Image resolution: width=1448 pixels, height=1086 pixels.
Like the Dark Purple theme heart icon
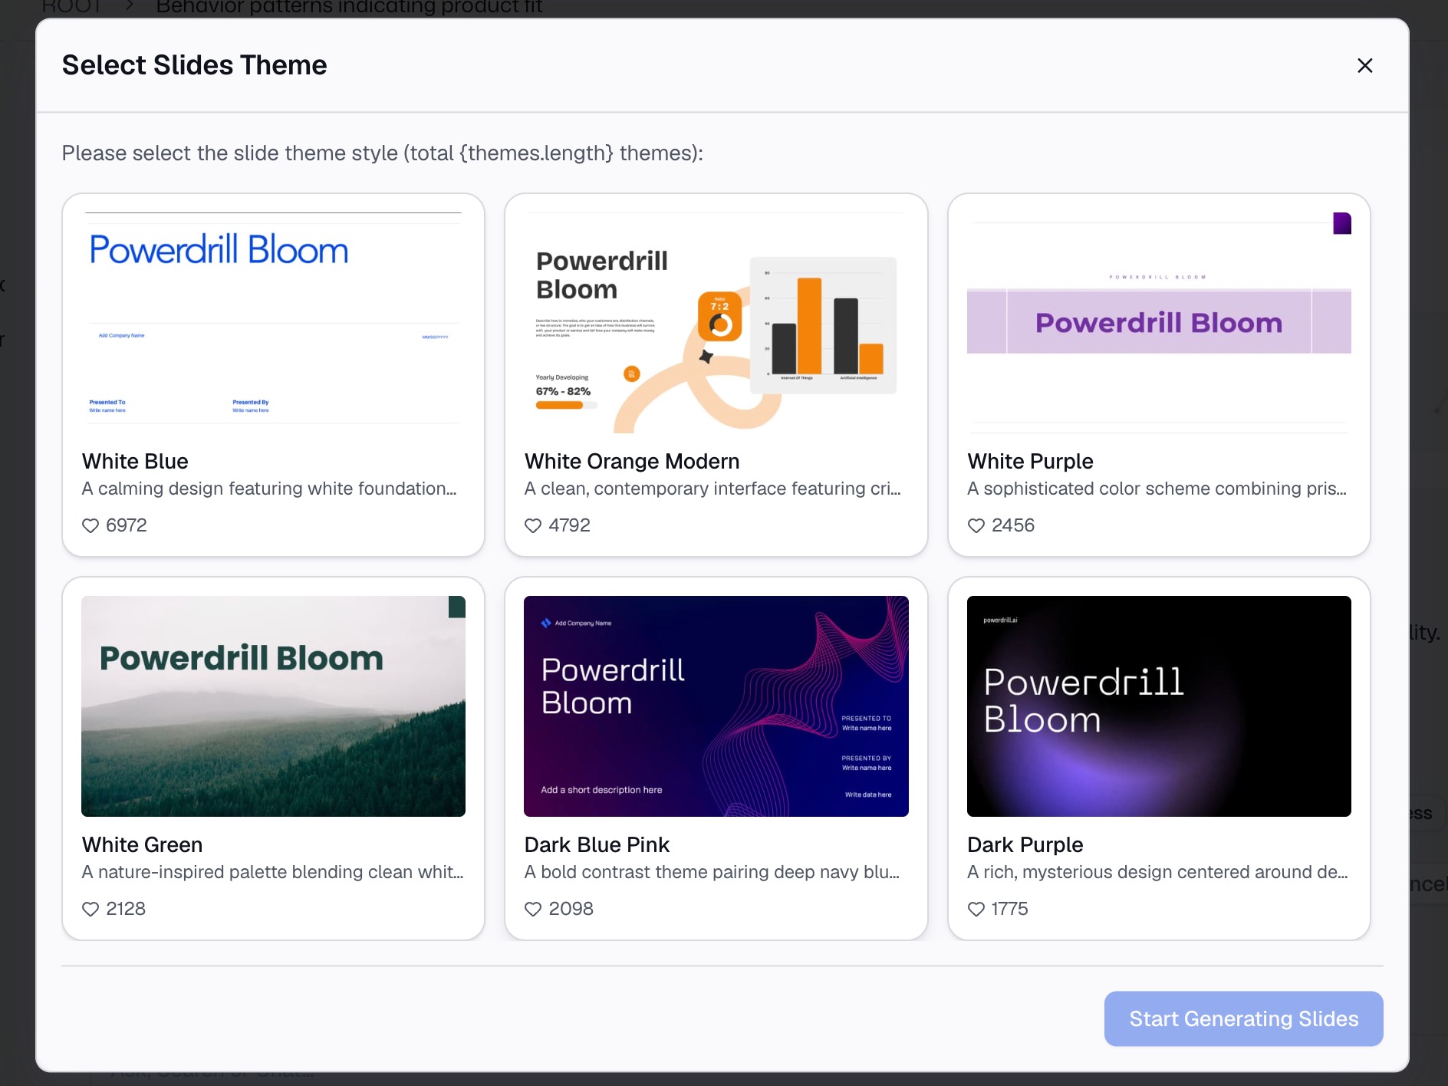coord(976,909)
